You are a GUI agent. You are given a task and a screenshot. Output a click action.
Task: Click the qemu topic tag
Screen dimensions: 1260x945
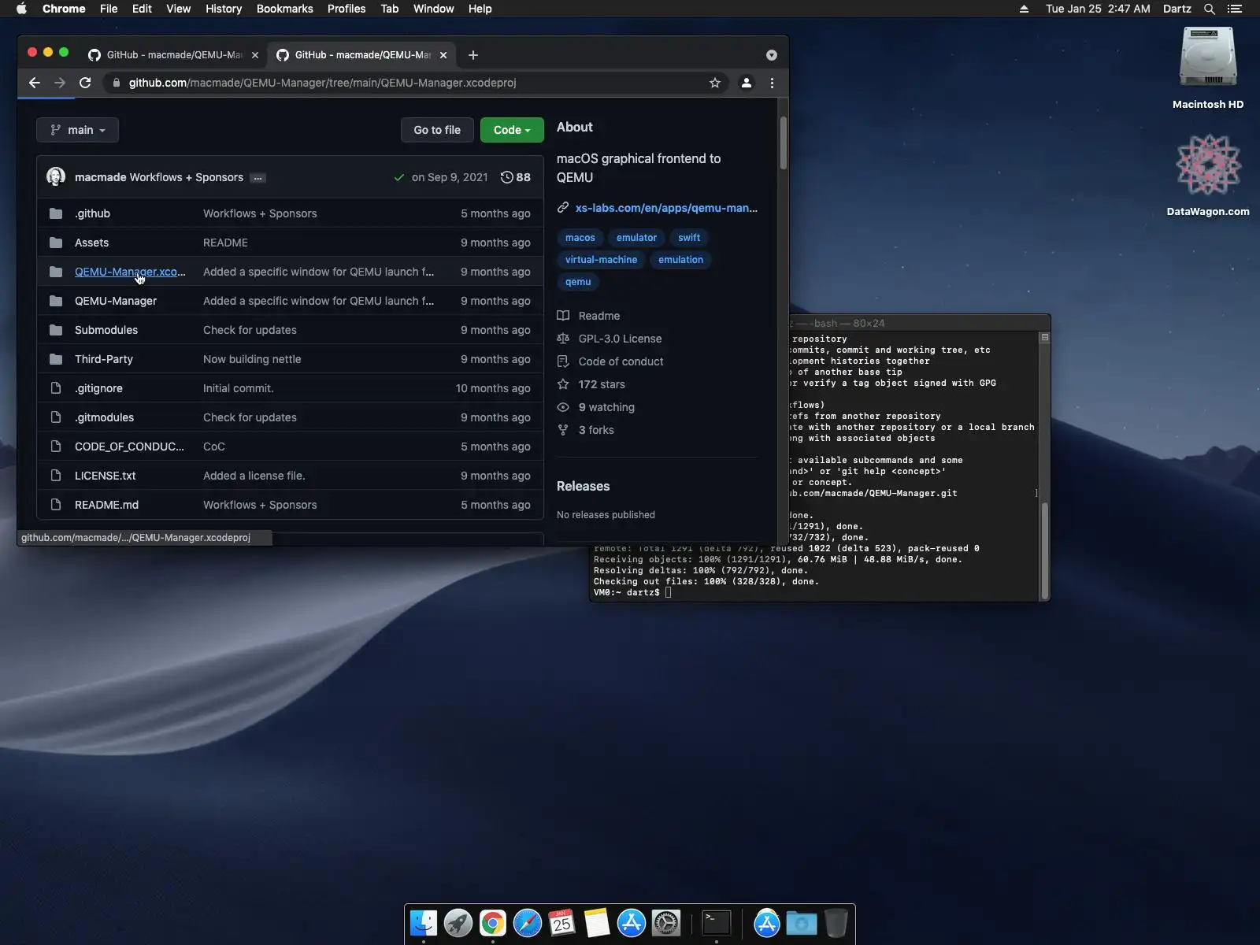coord(578,282)
